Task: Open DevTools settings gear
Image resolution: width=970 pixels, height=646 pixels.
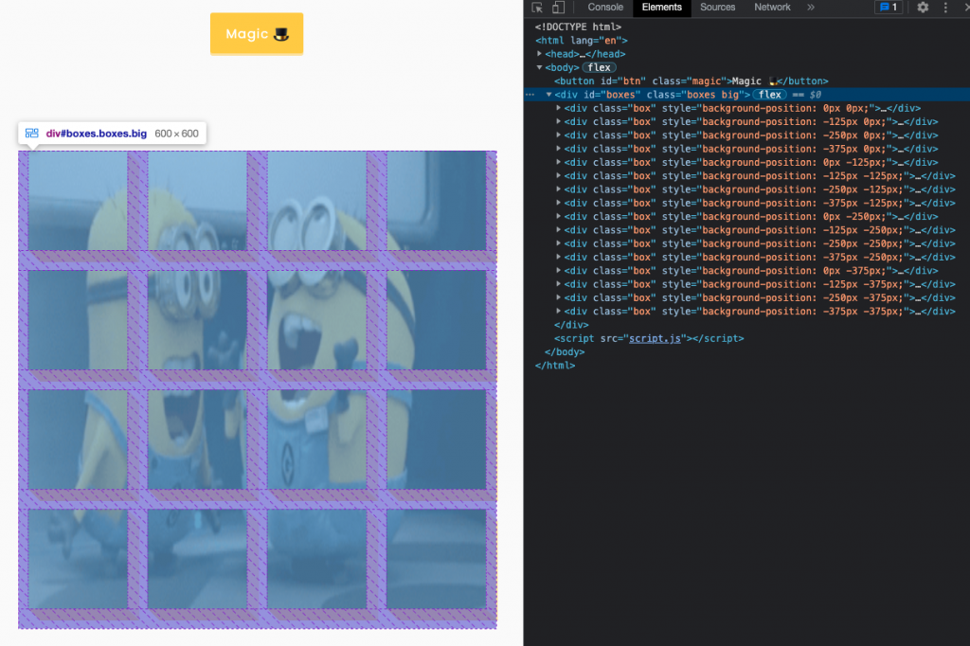Action: [923, 8]
